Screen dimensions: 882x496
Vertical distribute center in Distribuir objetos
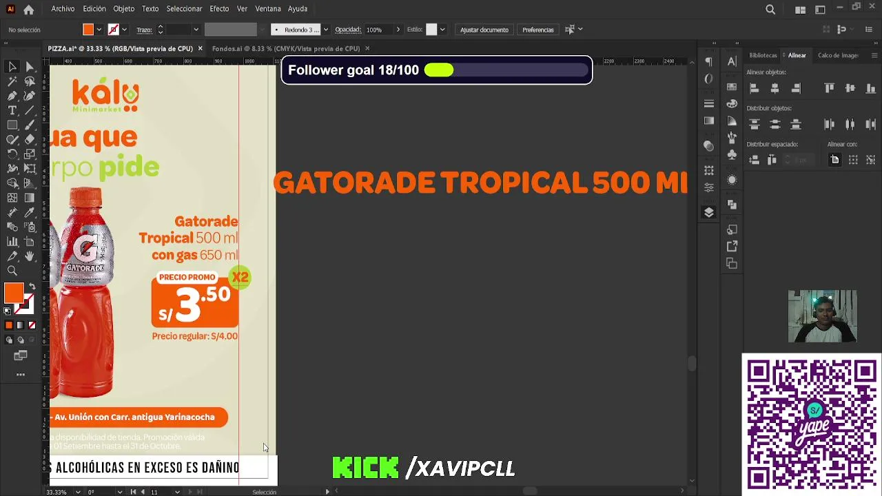point(775,125)
